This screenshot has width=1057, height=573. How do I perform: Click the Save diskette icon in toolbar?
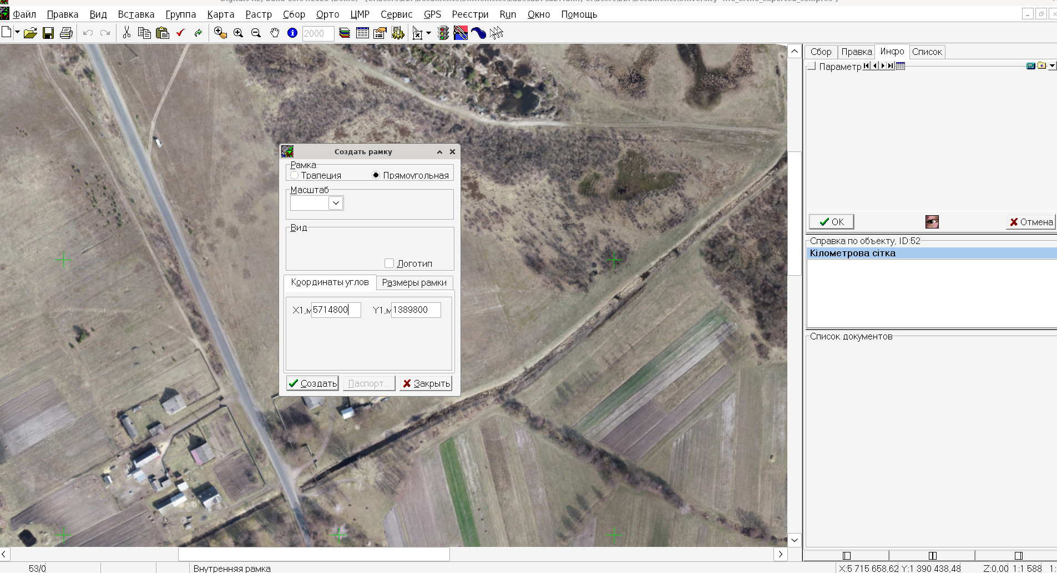point(48,33)
